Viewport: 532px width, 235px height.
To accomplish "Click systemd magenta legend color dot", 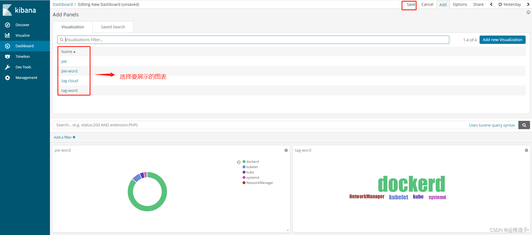I will click(244, 177).
